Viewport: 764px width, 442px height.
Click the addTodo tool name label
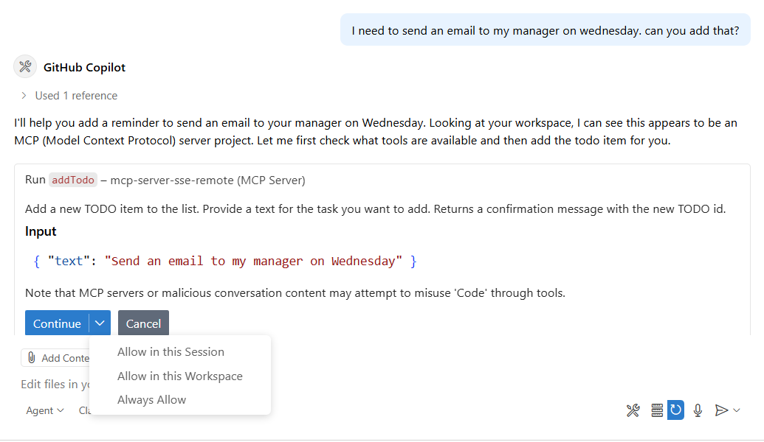(73, 180)
